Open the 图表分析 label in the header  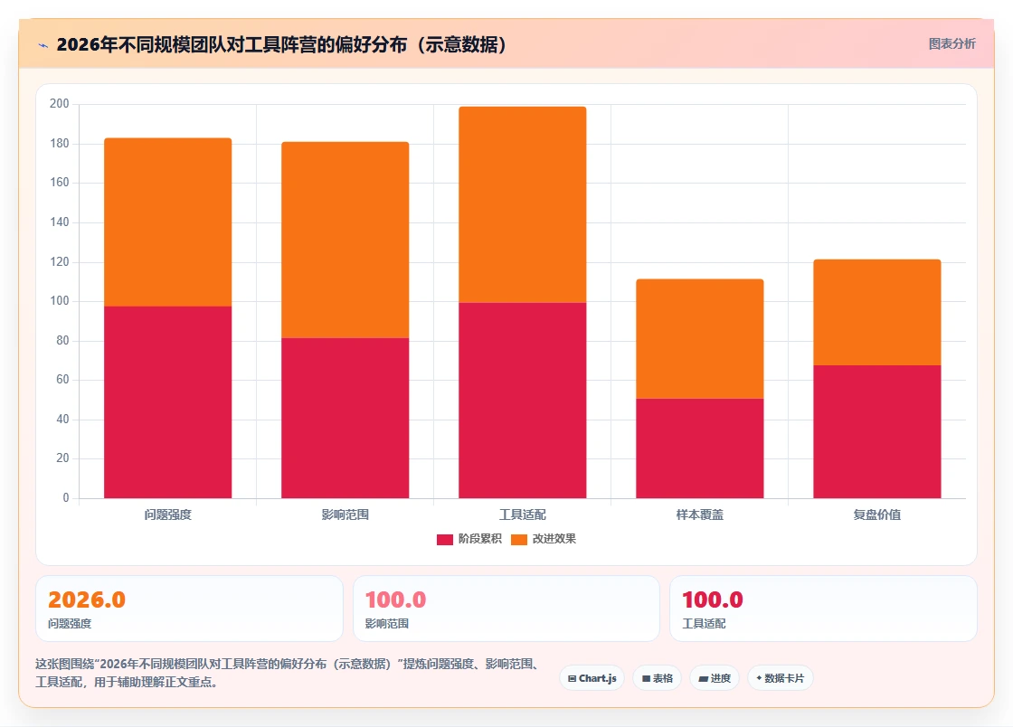[951, 44]
